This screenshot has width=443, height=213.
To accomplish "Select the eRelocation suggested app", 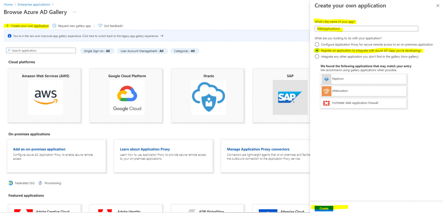I will (x=363, y=91).
